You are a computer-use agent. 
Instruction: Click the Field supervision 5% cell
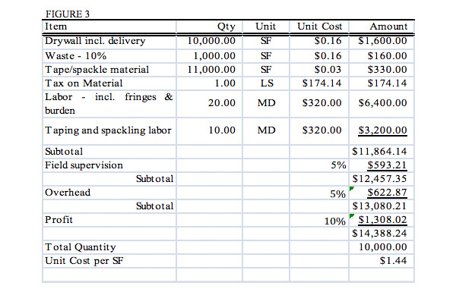(319, 165)
